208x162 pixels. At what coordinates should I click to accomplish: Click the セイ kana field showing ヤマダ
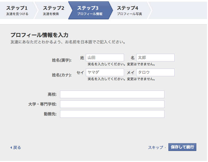point(105,73)
